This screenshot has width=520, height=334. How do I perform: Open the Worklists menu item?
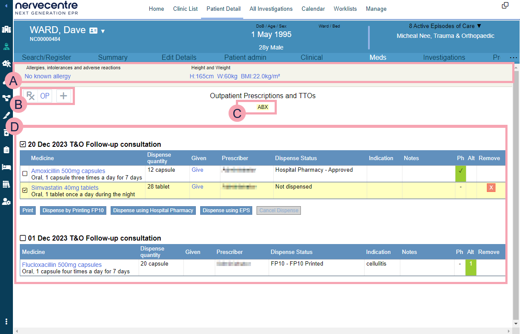tap(345, 9)
